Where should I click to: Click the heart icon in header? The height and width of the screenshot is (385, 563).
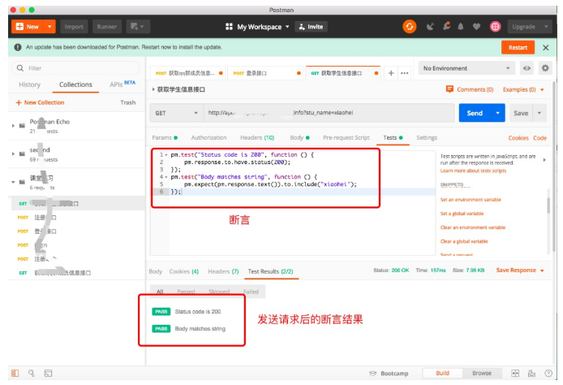pos(476,27)
